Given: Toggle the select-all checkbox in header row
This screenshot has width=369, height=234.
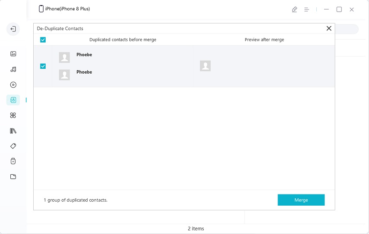Looking at the screenshot, I should tap(43, 40).
